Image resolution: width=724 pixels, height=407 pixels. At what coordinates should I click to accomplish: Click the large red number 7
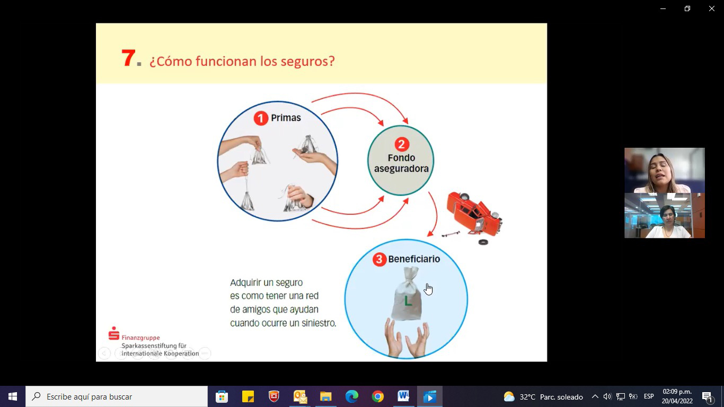coord(128,58)
